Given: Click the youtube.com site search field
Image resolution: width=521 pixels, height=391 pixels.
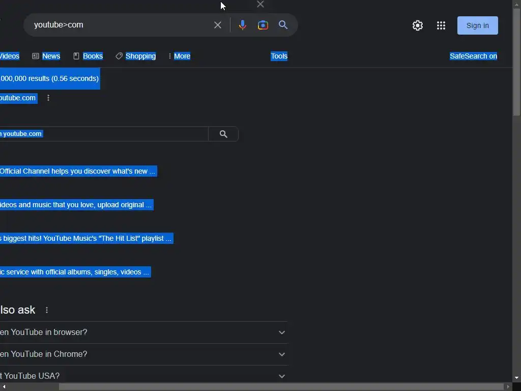Looking at the screenshot, I should pos(104,134).
